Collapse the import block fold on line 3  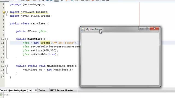tap(7, 12)
